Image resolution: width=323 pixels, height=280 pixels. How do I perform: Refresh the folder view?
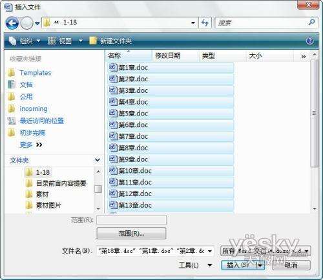(205, 23)
